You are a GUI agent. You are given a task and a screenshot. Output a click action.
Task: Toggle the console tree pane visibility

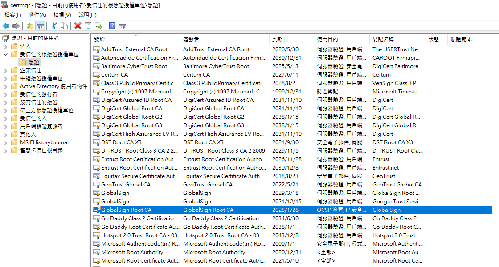(40, 25)
